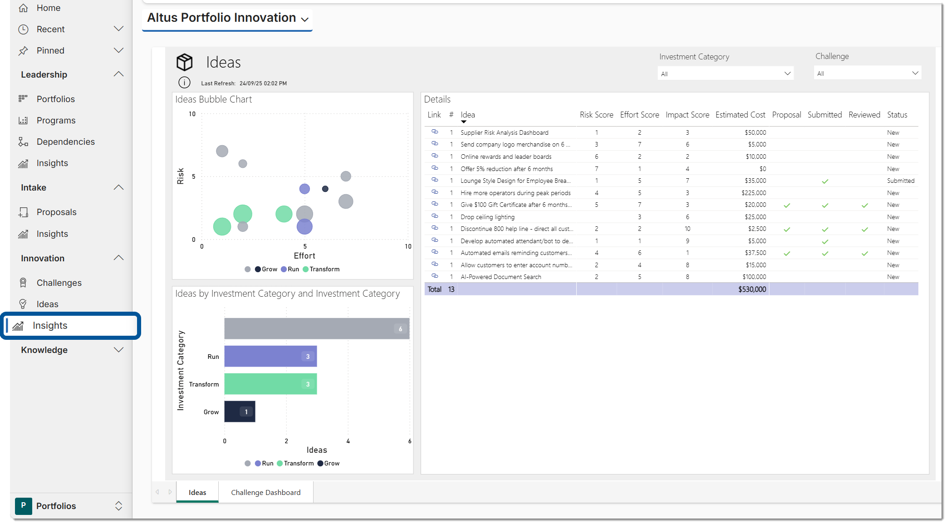
Task: Click Reviewed checkmark for Automated emails row
Action: [x=865, y=253]
